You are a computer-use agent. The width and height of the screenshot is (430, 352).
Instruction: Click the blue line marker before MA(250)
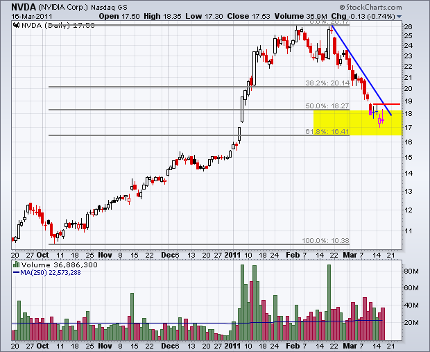click(x=16, y=273)
